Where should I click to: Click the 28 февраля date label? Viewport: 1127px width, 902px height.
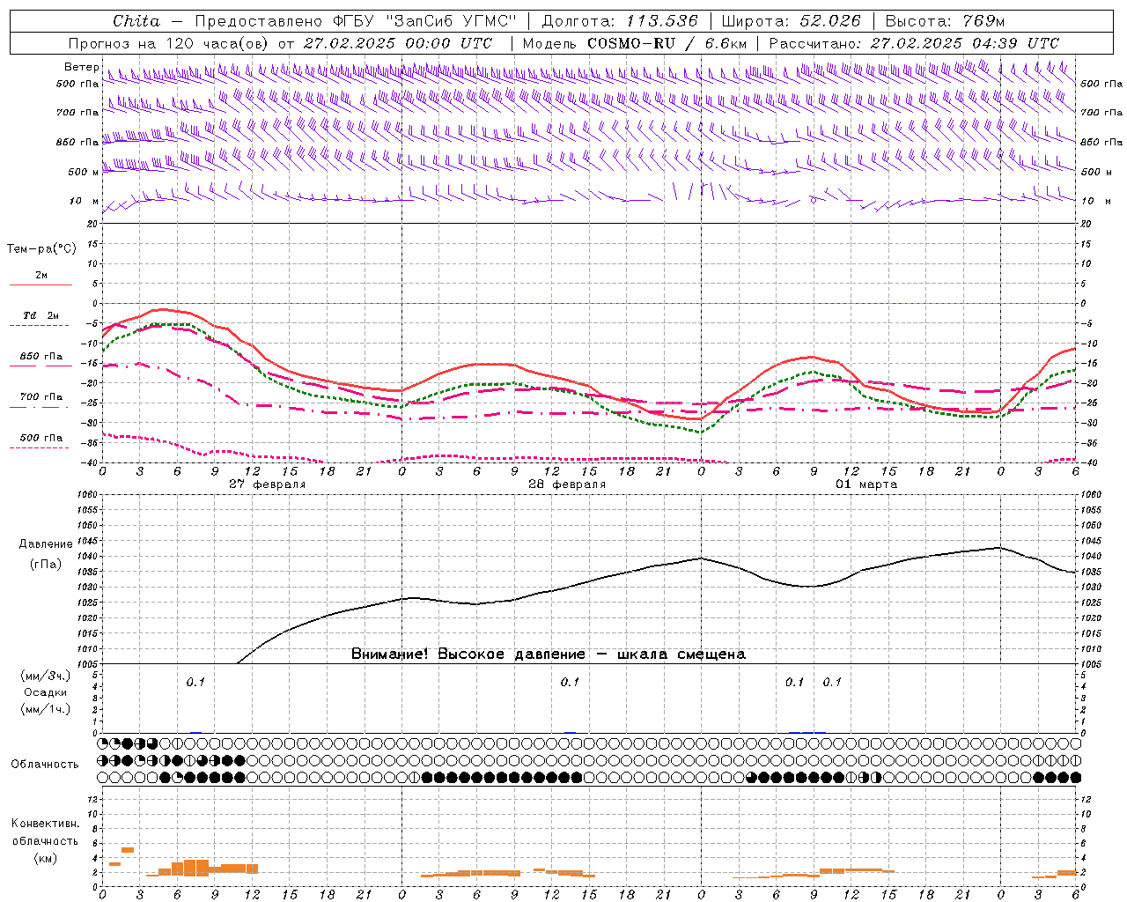pos(567,484)
